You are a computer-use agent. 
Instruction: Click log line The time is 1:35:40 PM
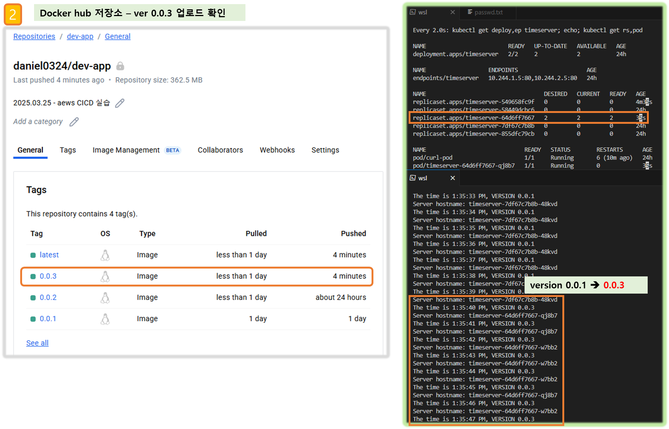[x=474, y=308]
